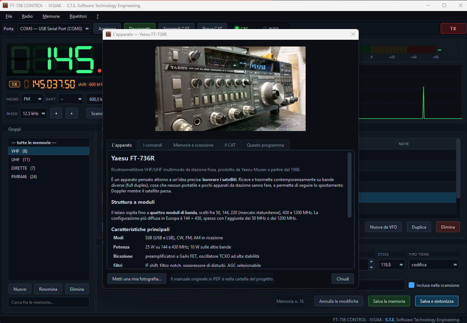
Task: Step frequency down with left arrow button
Action: 56,113
